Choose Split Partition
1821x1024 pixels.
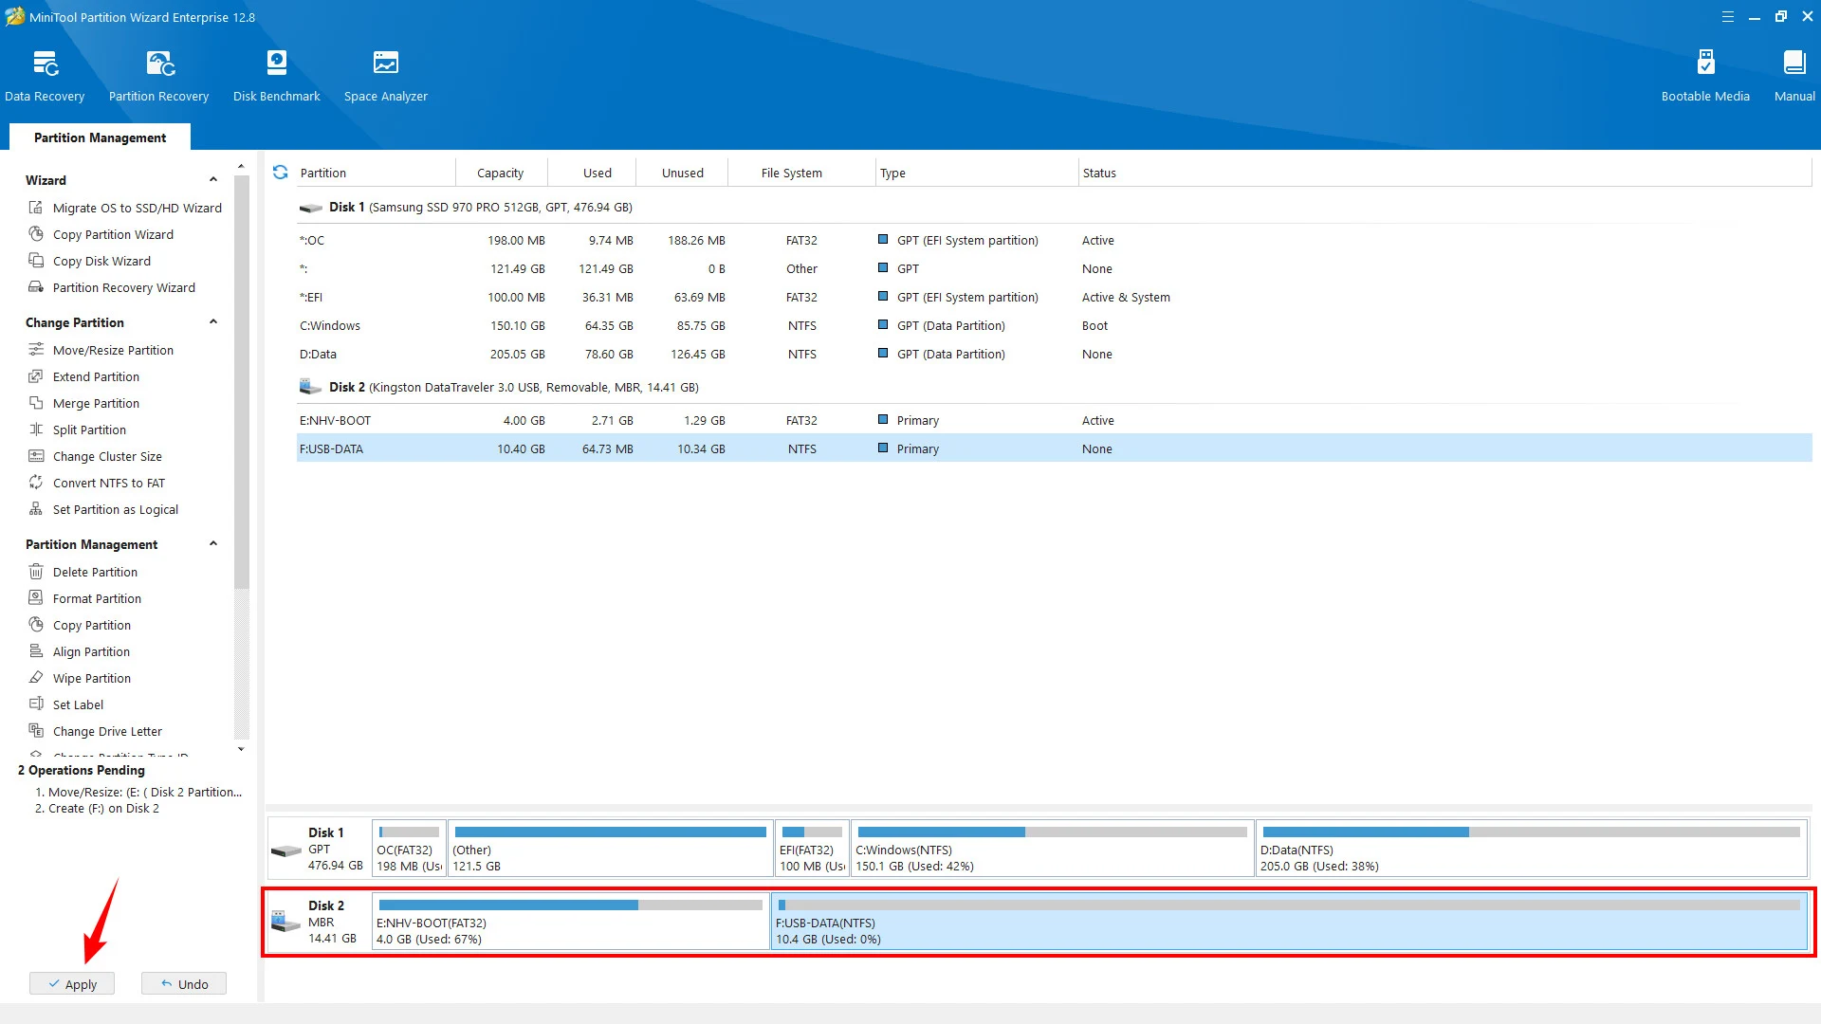pos(77,430)
